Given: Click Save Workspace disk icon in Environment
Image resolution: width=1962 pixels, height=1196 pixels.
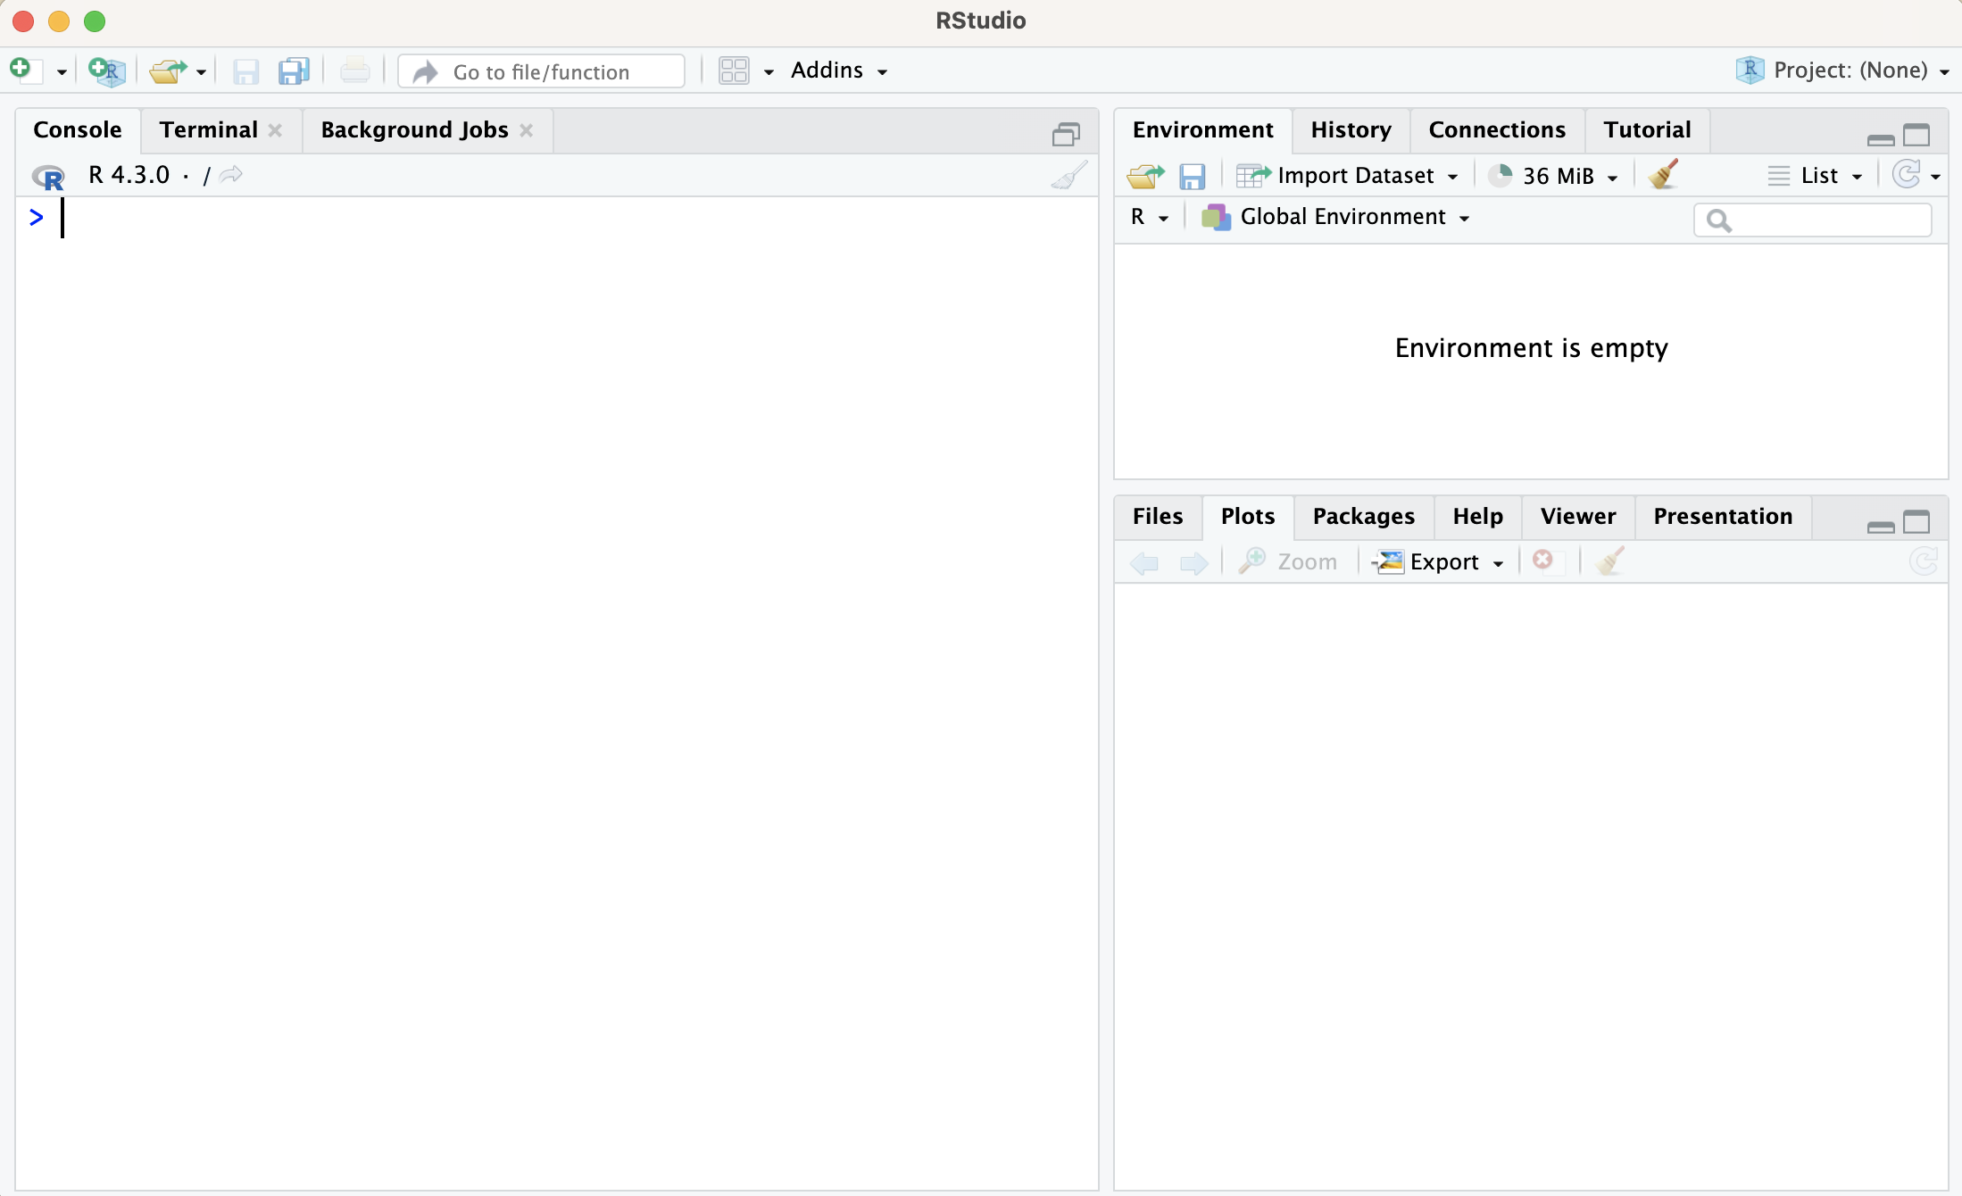Looking at the screenshot, I should click(x=1192, y=176).
